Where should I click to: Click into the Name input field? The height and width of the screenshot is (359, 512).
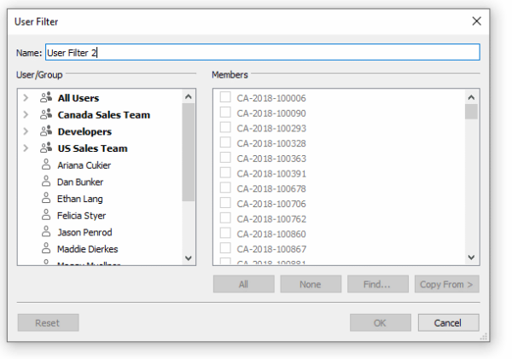(x=263, y=53)
